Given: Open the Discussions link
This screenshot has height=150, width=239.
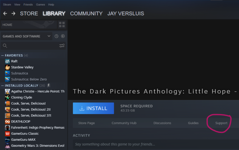Looking at the screenshot, I should point(162,123).
